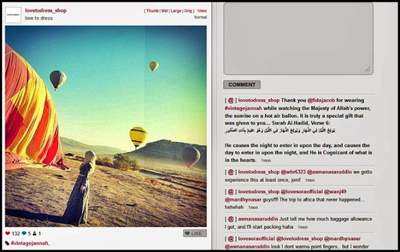Open the lovetodress_shop username link in header
The width and height of the screenshot is (400, 252).
46,11
